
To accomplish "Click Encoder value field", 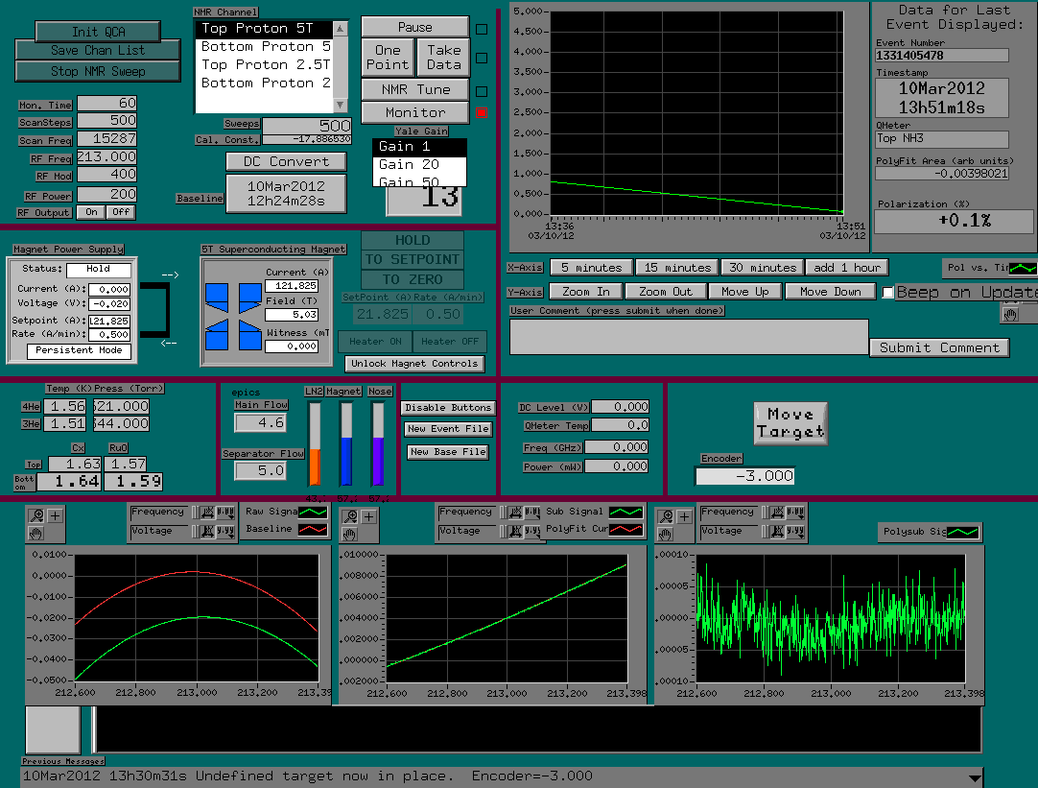I will click(x=744, y=476).
